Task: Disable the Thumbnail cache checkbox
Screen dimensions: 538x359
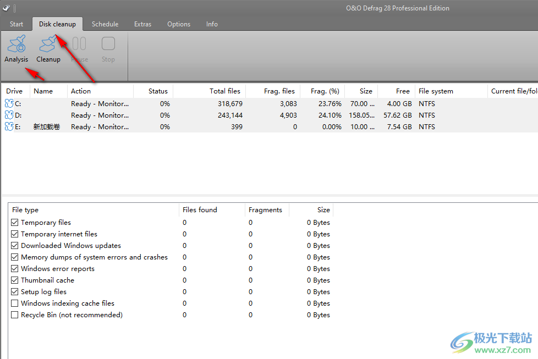Action: [15, 280]
